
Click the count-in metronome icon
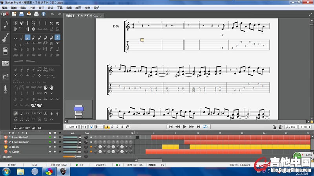click(x=280, y=127)
